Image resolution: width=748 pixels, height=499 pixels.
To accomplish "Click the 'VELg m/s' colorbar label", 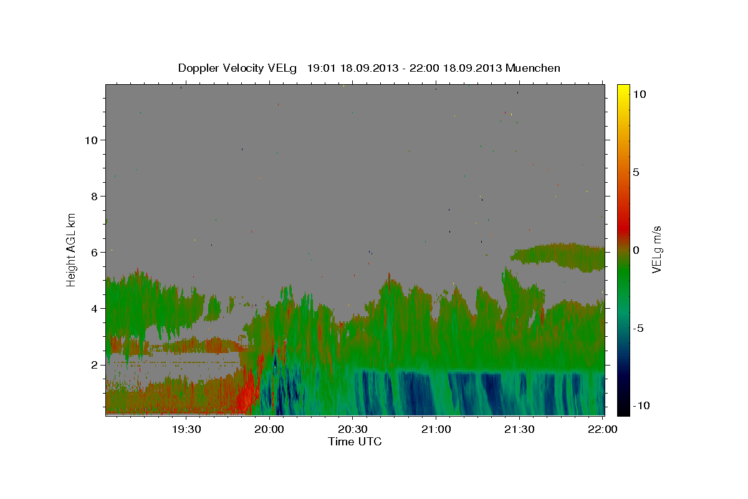I will (657, 249).
